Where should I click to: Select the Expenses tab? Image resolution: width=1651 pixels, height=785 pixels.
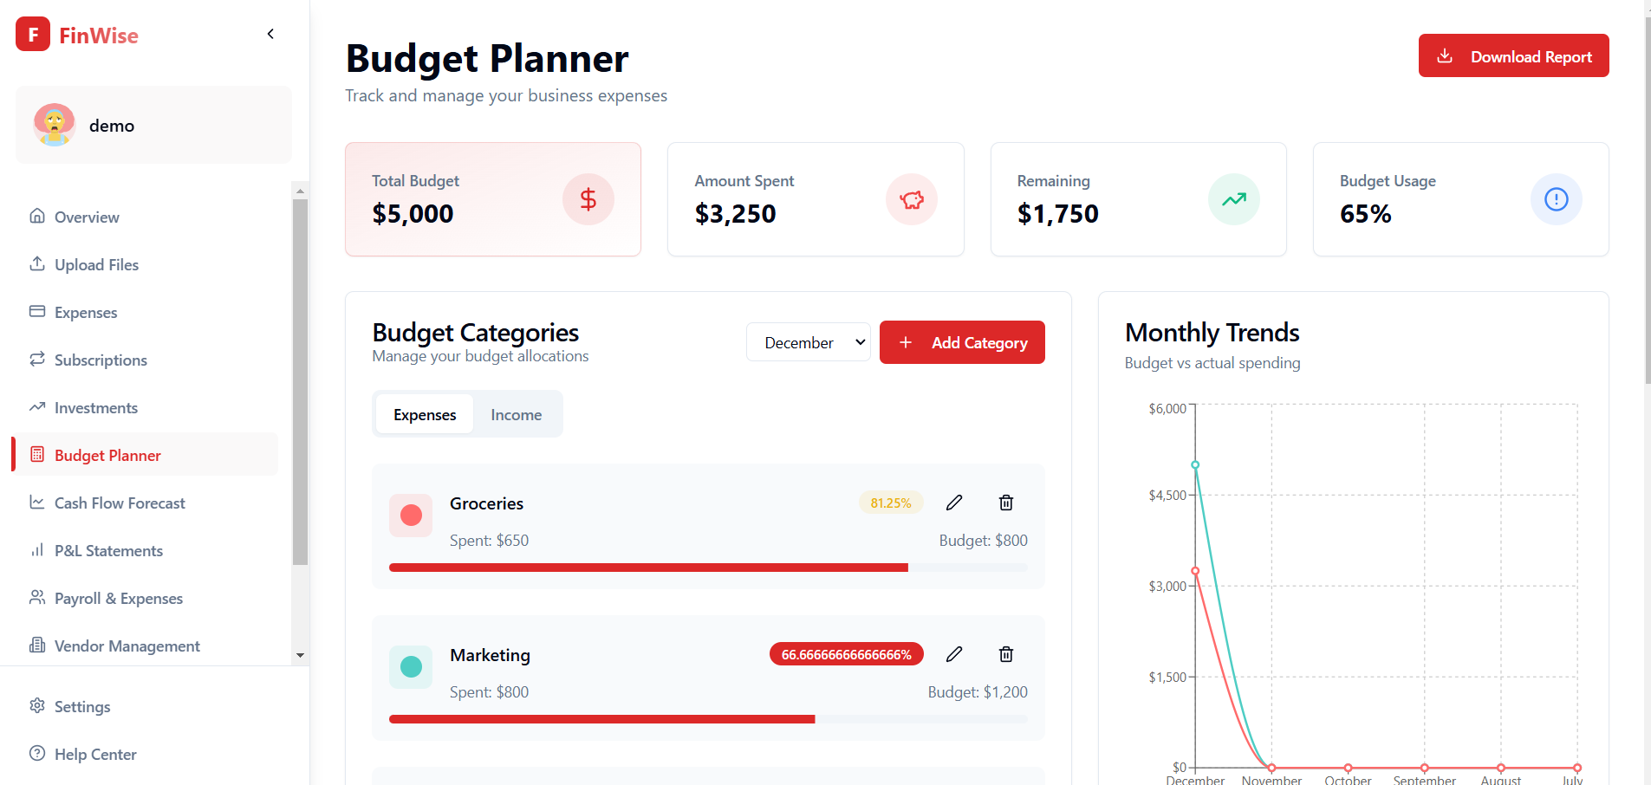pyautogui.click(x=425, y=415)
